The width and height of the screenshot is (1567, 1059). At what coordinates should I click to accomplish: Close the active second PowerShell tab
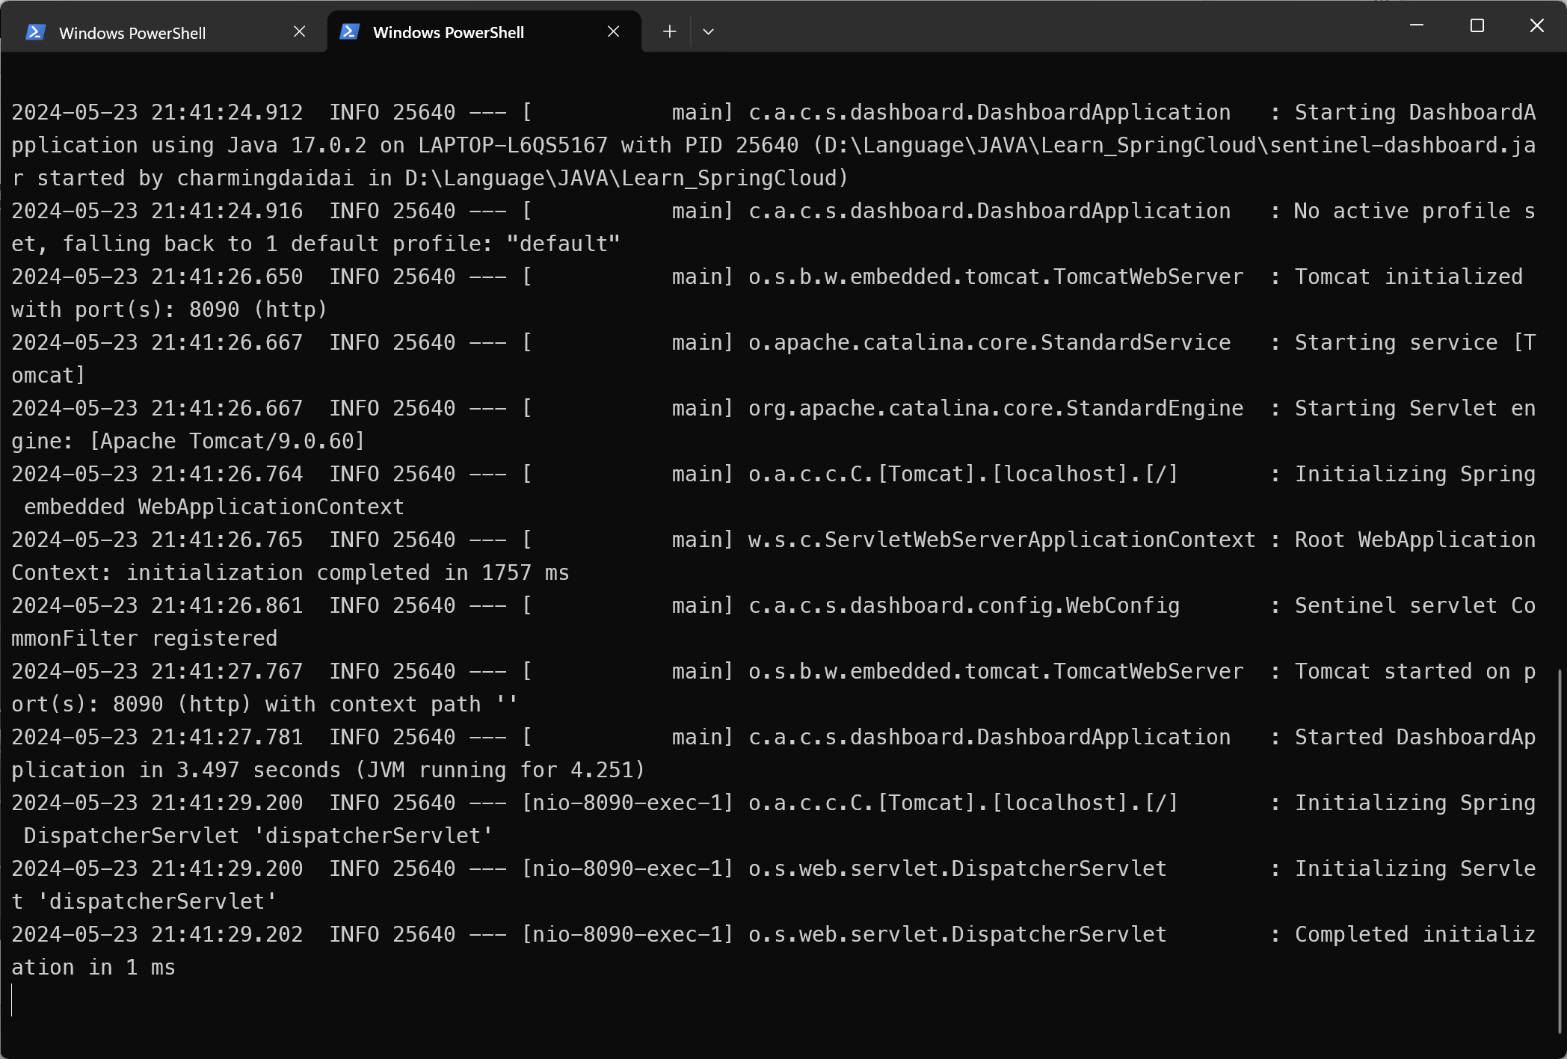613,31
